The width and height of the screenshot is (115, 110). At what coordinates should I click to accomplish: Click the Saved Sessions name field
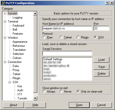coord(67,53)
